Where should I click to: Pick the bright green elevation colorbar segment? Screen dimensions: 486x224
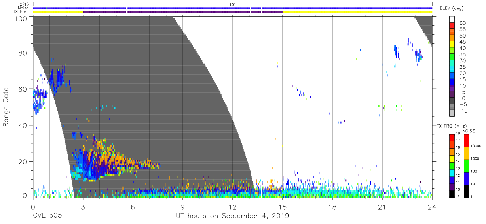pyautogui.click(x=452, y=57)
